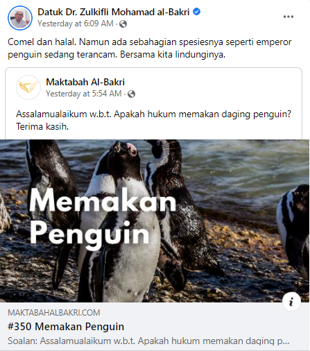
Task: Click 'Memakan Penguin' overlay text on image
Action: point(103,218)
